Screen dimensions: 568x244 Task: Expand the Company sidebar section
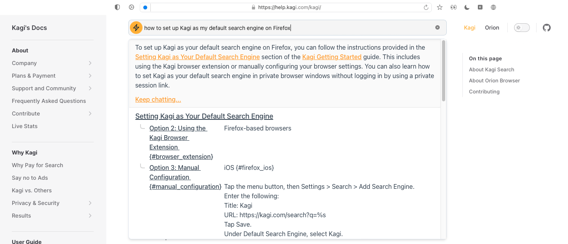(90, 63)
